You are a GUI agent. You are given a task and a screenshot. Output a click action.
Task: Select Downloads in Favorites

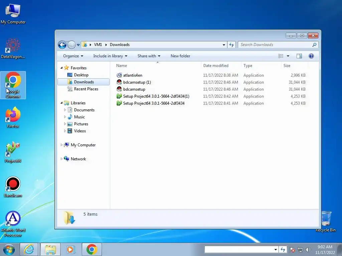click(84, 82)
